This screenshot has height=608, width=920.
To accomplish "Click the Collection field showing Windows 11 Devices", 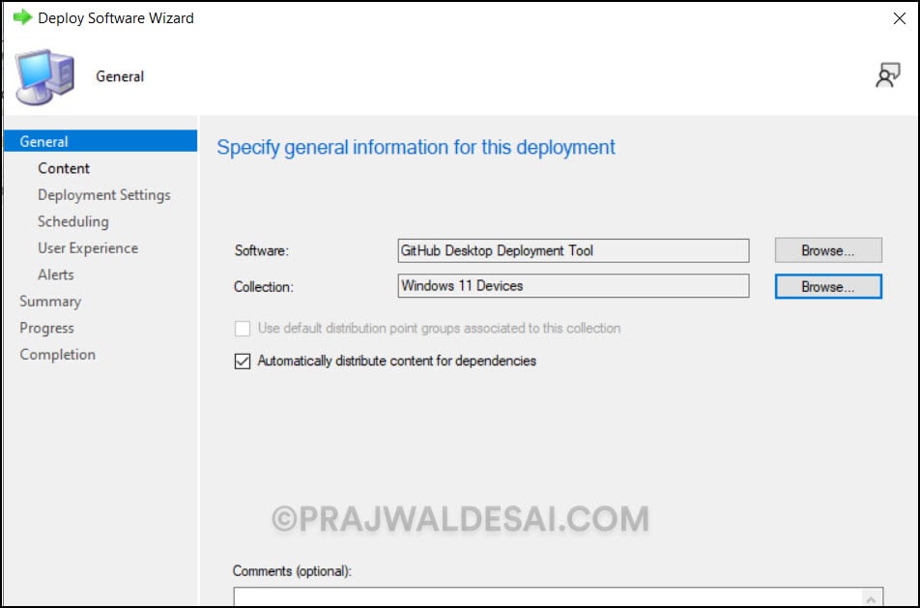I will pyautogui.click(x=573, y=286).
